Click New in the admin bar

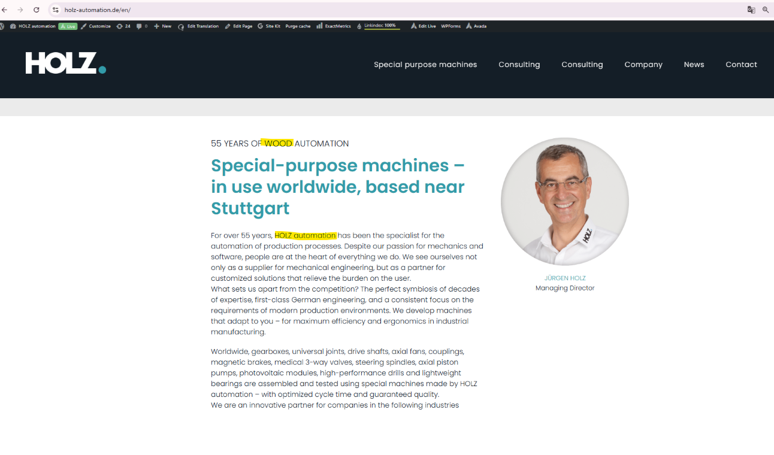[x=162, y=26]
